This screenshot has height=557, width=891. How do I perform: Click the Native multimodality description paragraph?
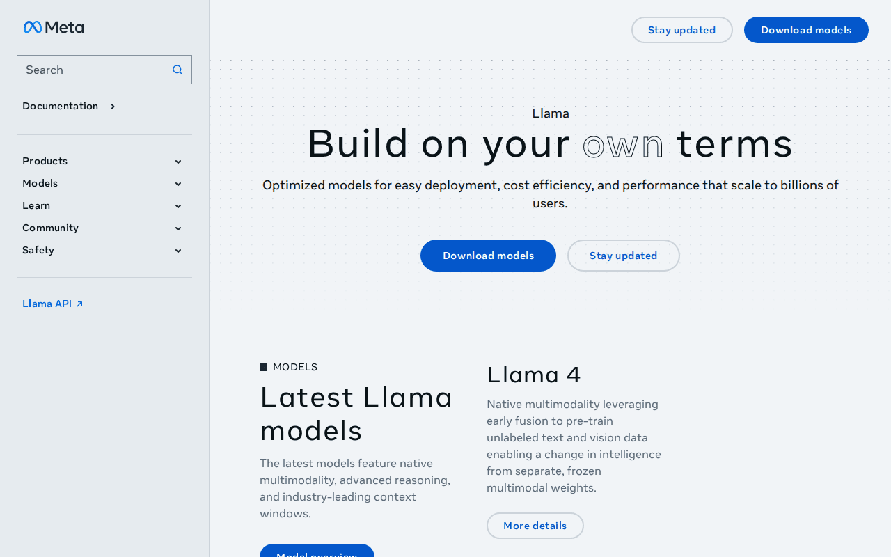pos(574,446)
